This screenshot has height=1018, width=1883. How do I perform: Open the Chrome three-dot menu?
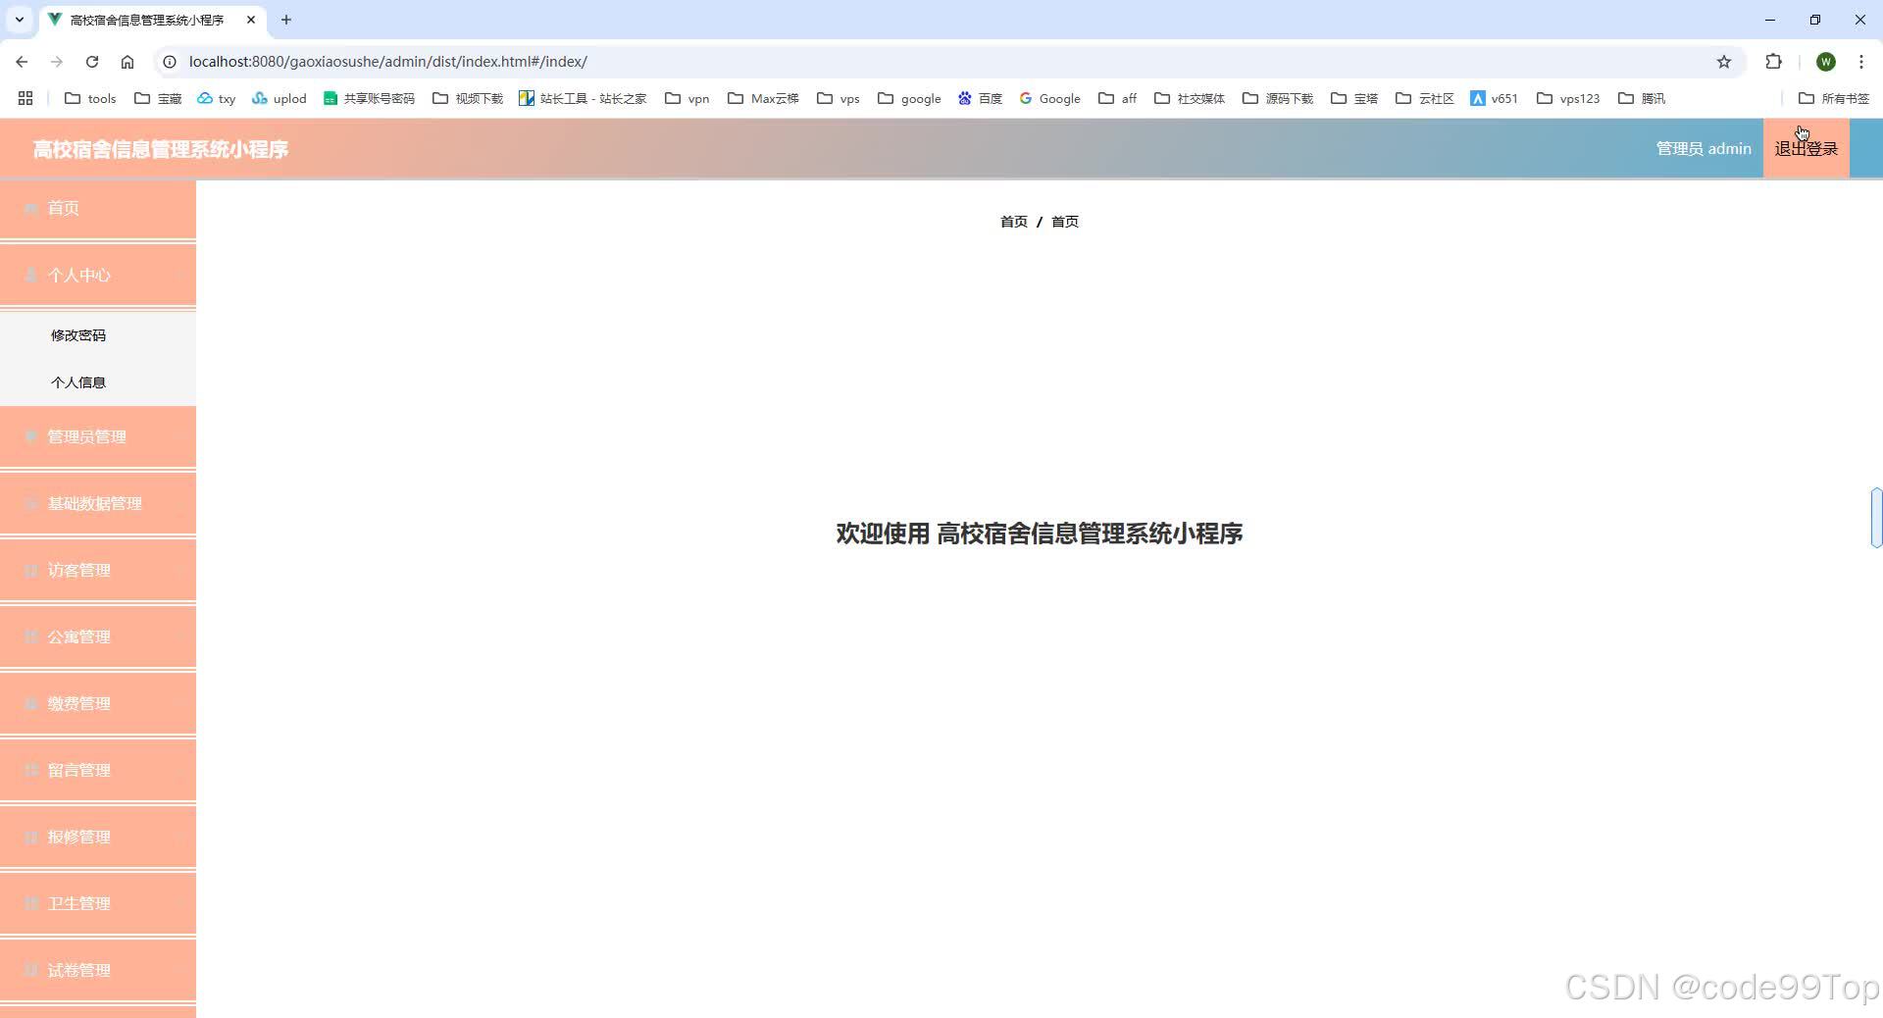pyautogui.click(x=1860, y=62)
